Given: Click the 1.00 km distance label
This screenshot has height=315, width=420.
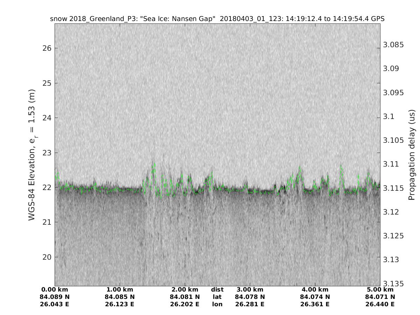Looking at the screenshot, I should tap(120, 290).
